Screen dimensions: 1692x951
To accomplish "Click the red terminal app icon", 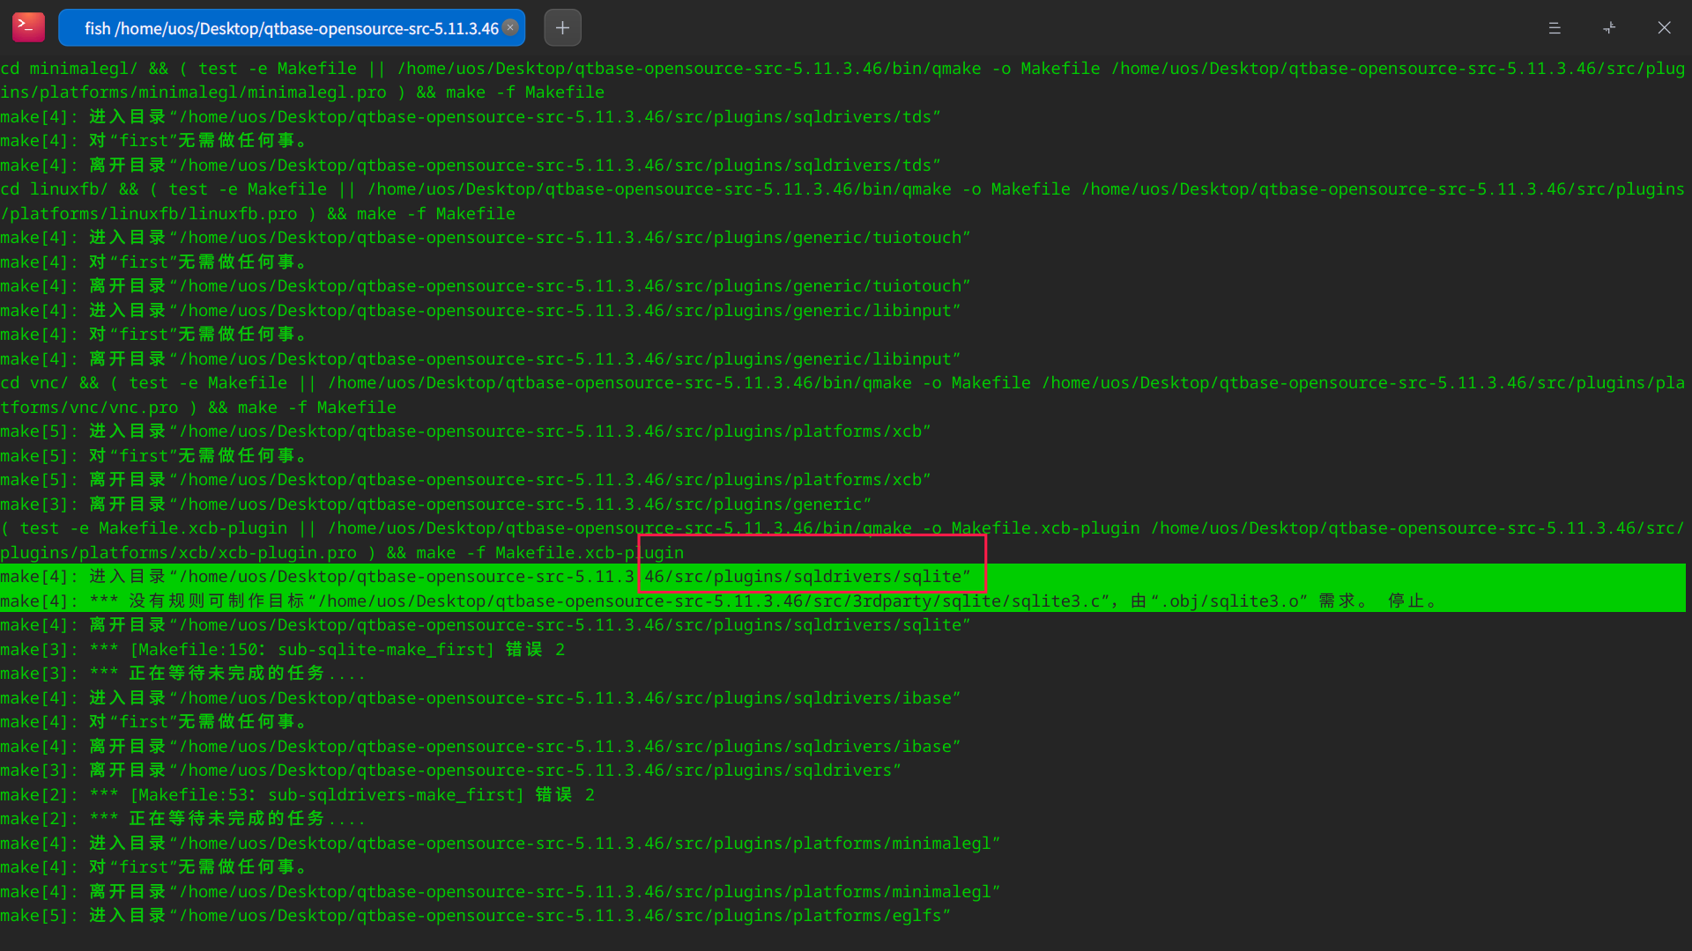I will (28, 27).
